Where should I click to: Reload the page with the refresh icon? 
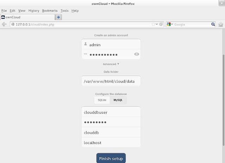tap(161, 24)
